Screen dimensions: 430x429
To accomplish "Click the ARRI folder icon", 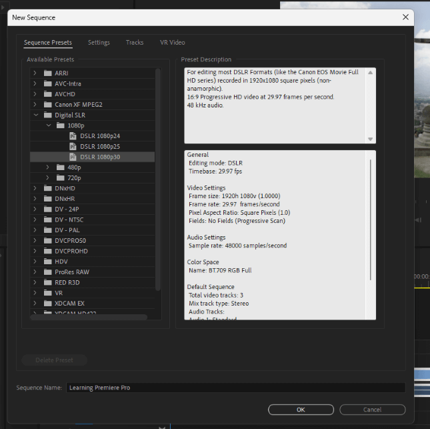I will (x=47, y=73).
